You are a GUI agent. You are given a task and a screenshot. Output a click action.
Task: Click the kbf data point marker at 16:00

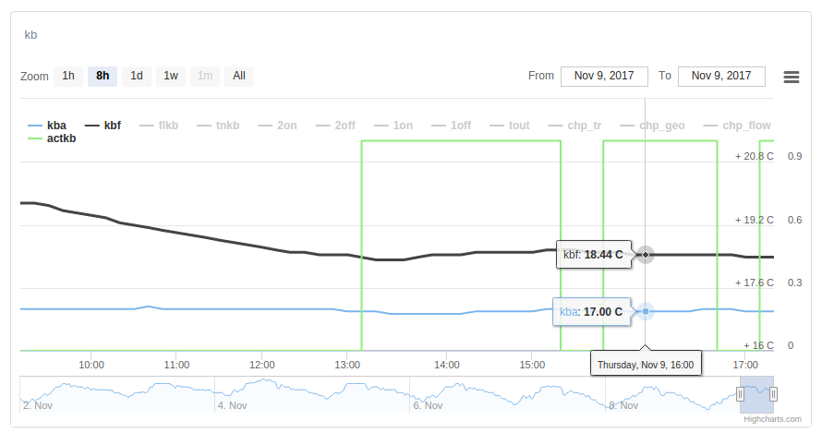coord(646,255)
